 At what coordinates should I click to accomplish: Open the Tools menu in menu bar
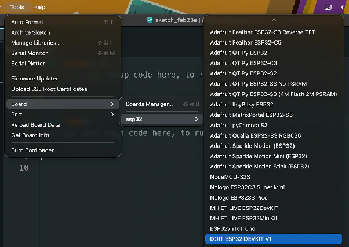tap(17, 7)
